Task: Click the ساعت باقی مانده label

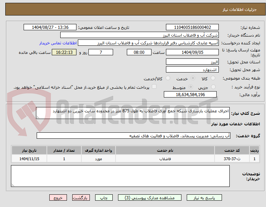Action: 35,52
